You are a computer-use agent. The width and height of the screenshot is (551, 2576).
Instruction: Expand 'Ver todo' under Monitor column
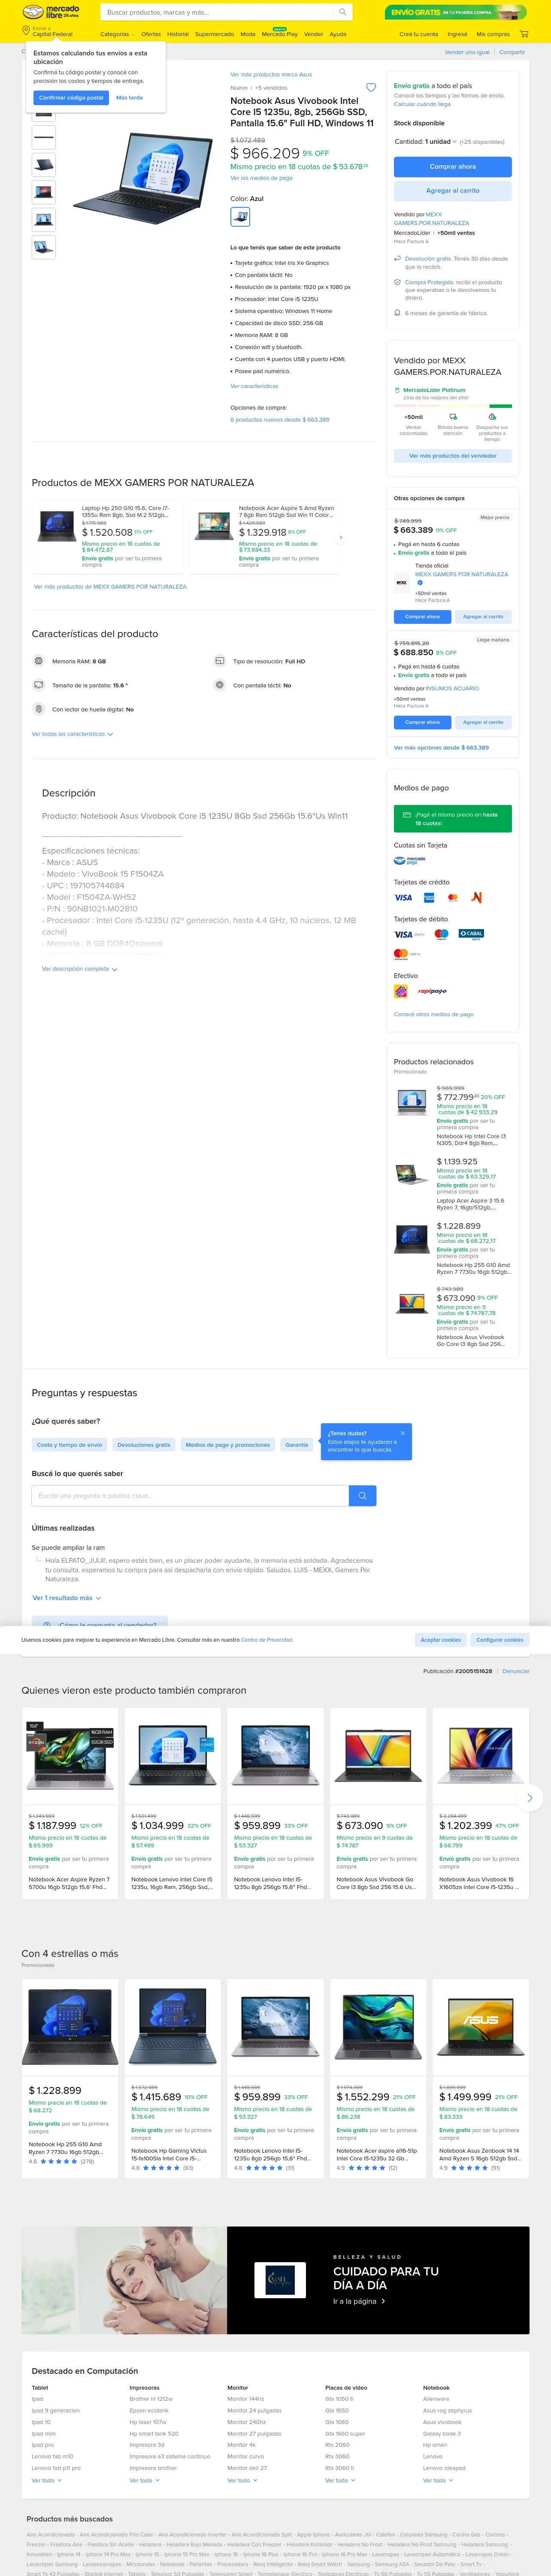242,2480
